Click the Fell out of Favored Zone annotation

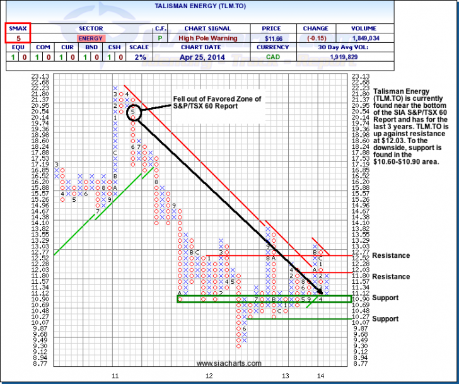pyautogui.click(x=216, y=103)
